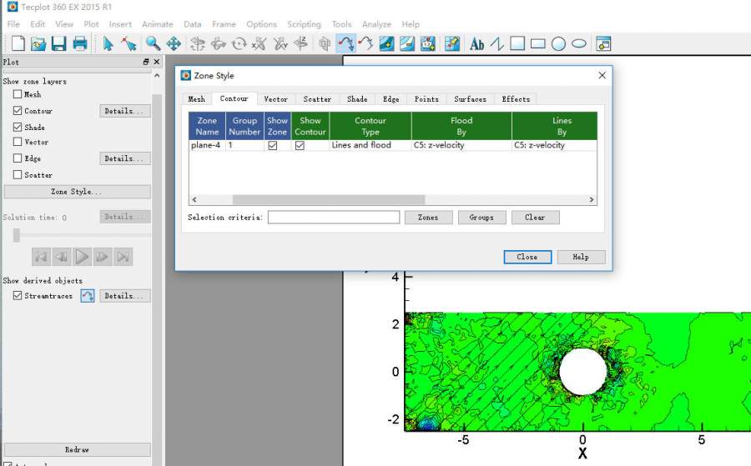Click the Save layout floppy icon
Screen dimensions: 751x466
coord(58,44)
